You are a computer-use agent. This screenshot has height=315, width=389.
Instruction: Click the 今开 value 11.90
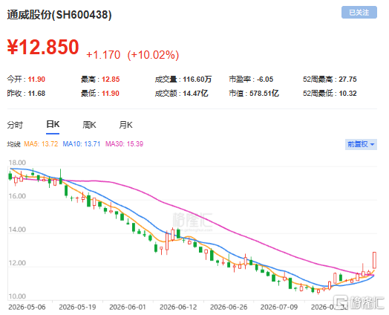(x=36, y=79)
